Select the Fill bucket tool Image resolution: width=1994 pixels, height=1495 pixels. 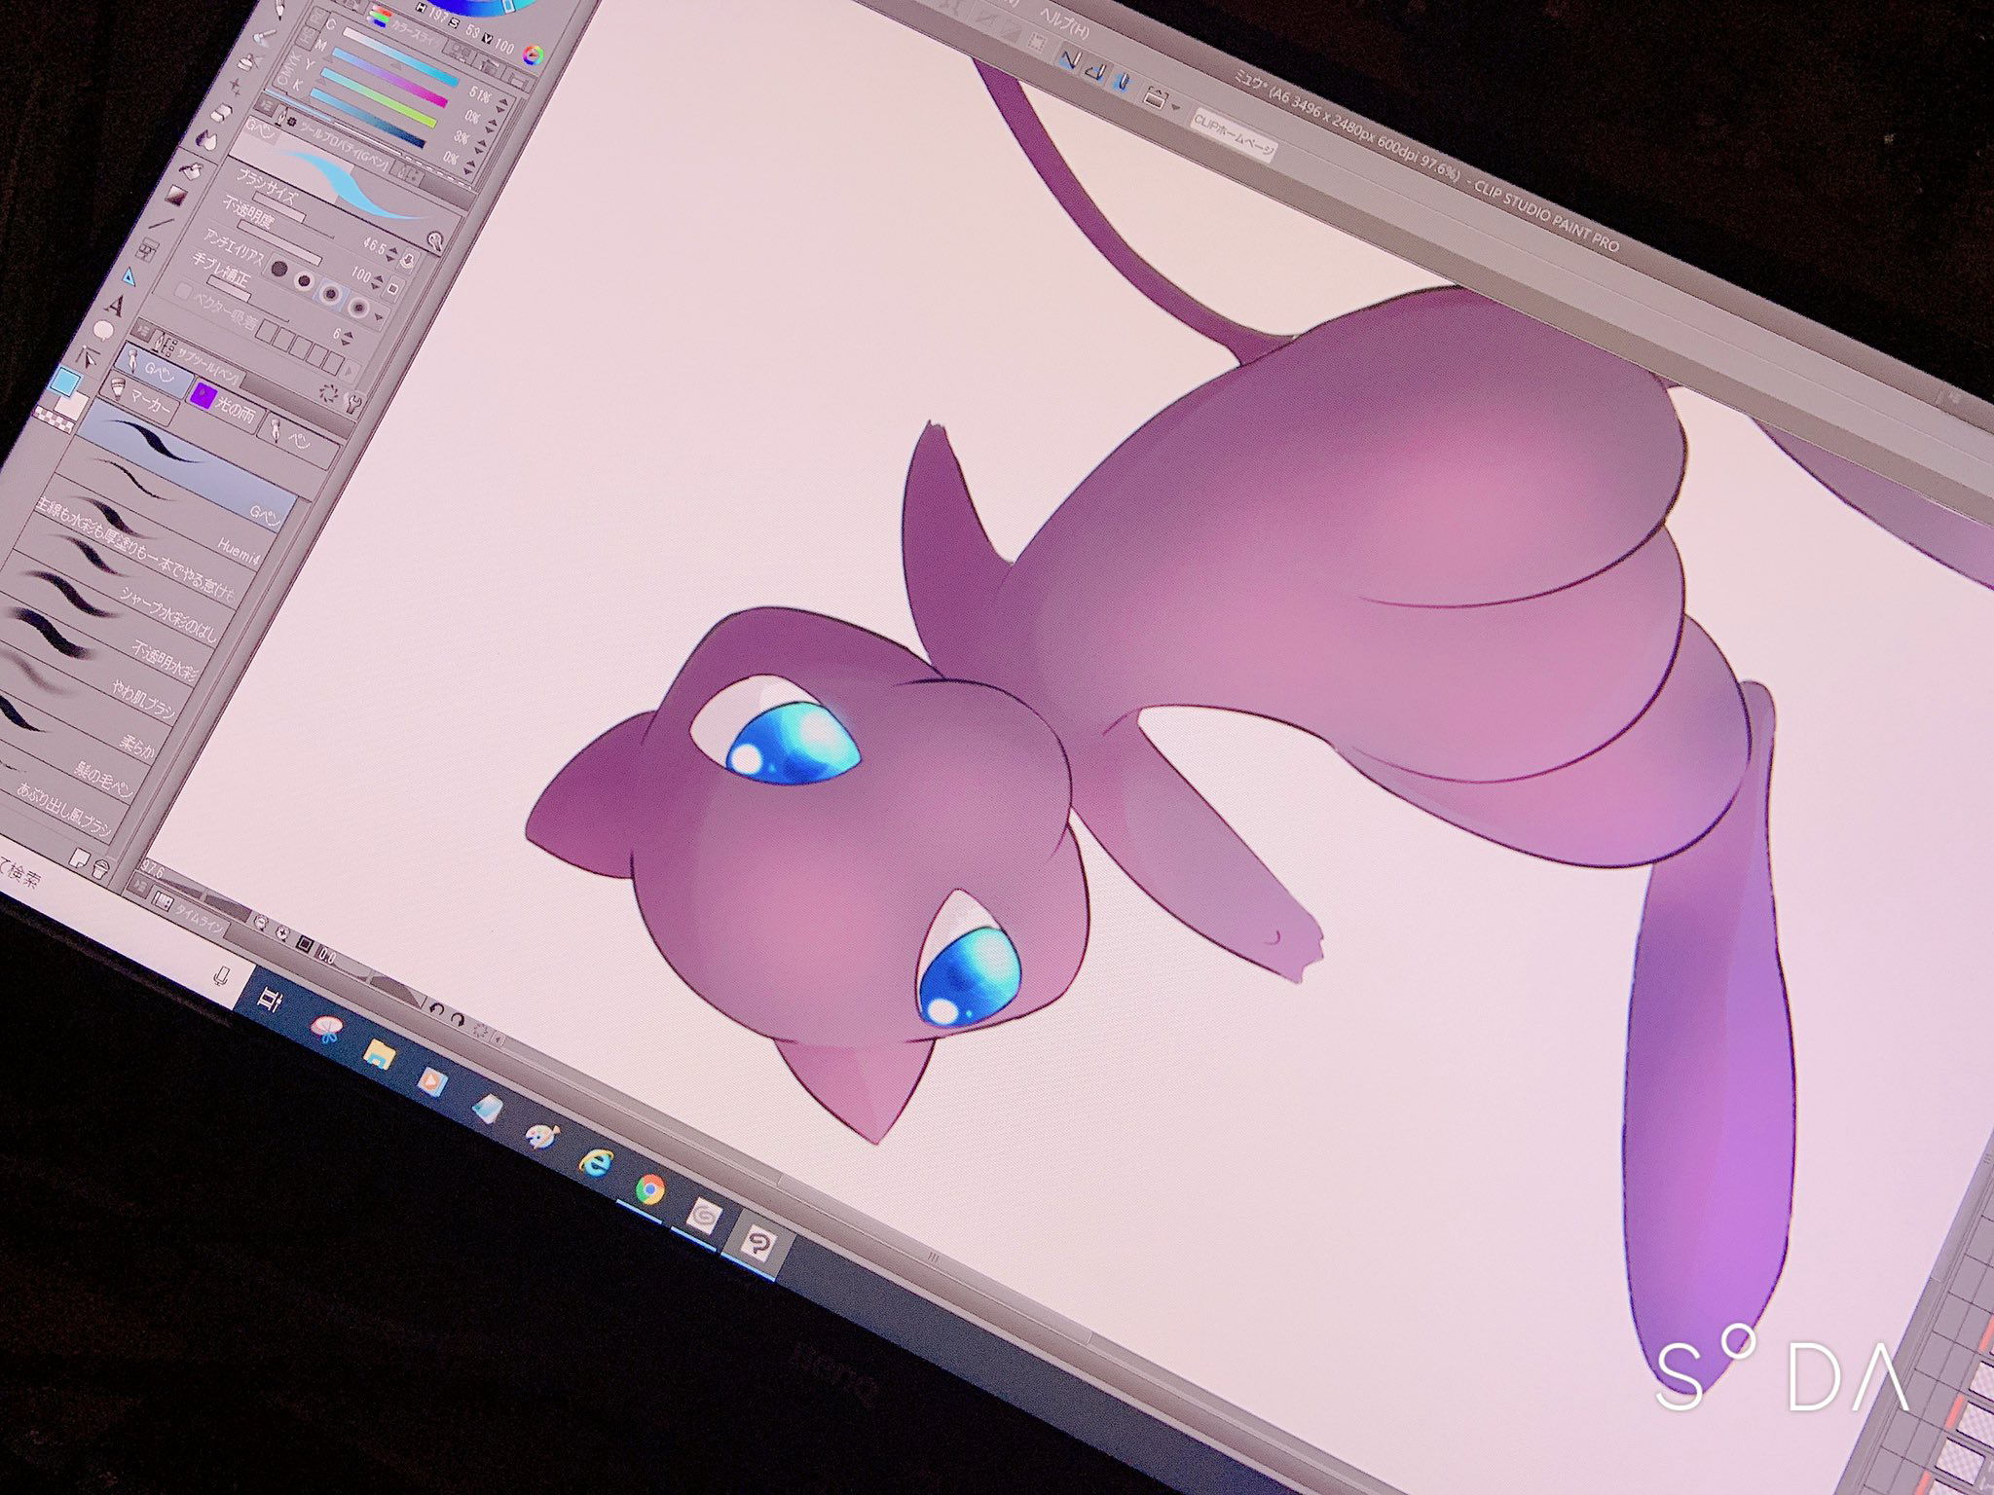coord(193,169)
